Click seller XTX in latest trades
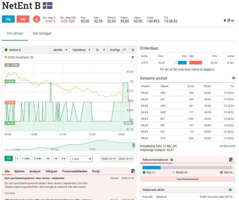 [163, 138]
